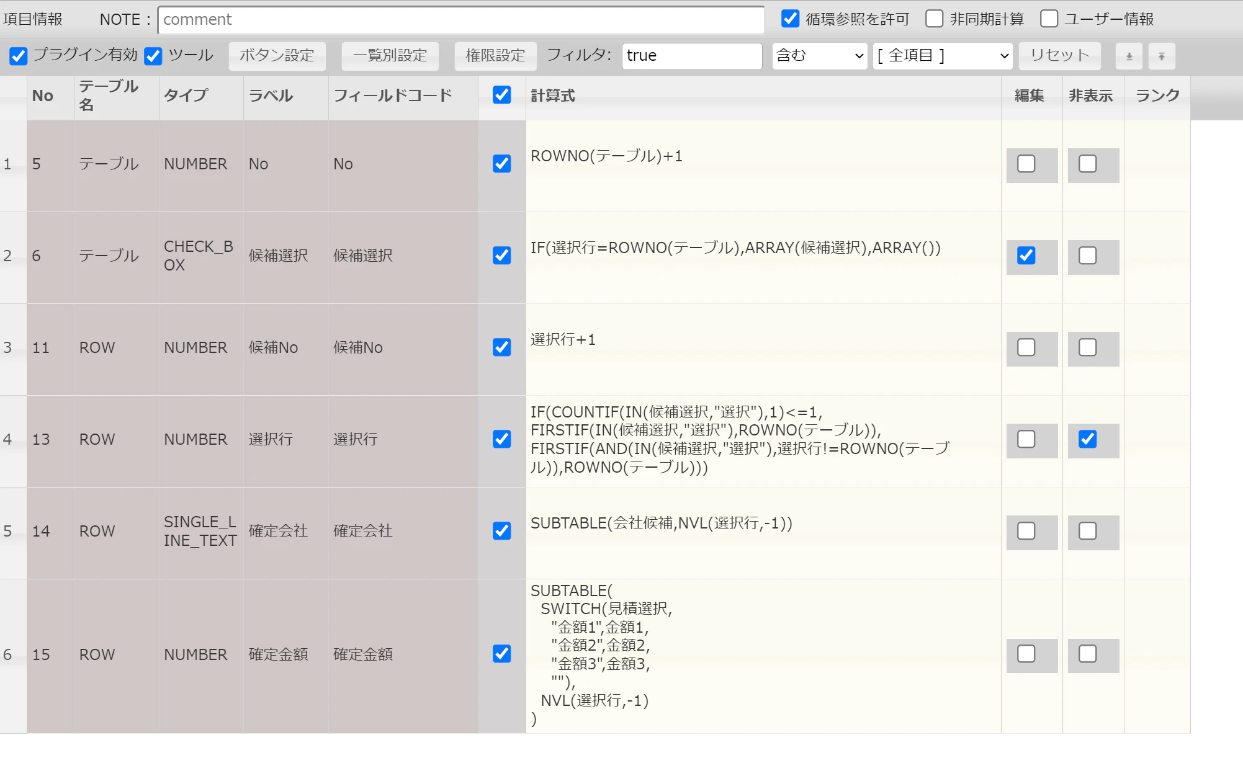Click the SINGLE_LINE_TEXT type cell

pos(201,532)
